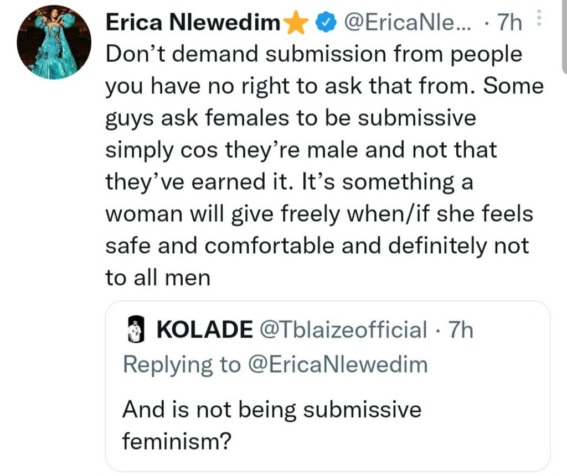The width and height of the screenshot is (567, 476).
Task: Click the gold star beside Erica Nlewedim
Action: pyautogui.click(x=296, y=23)
